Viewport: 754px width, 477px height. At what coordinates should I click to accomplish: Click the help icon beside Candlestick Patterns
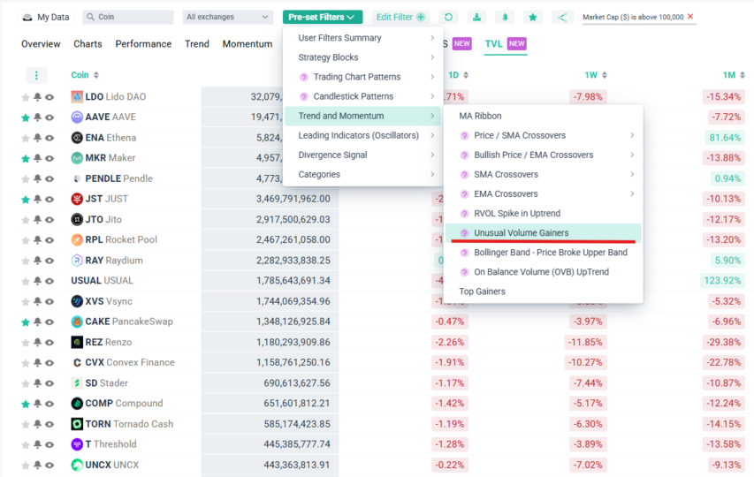point(304,96)
